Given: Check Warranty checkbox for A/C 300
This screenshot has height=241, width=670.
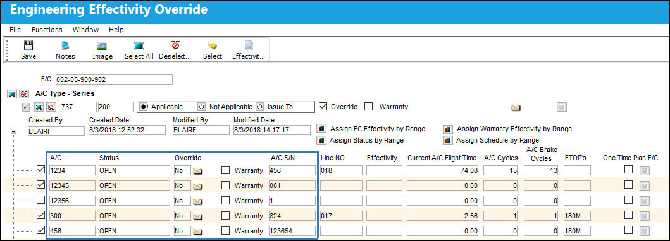Looking at the screenshot, I should [226, 216].
